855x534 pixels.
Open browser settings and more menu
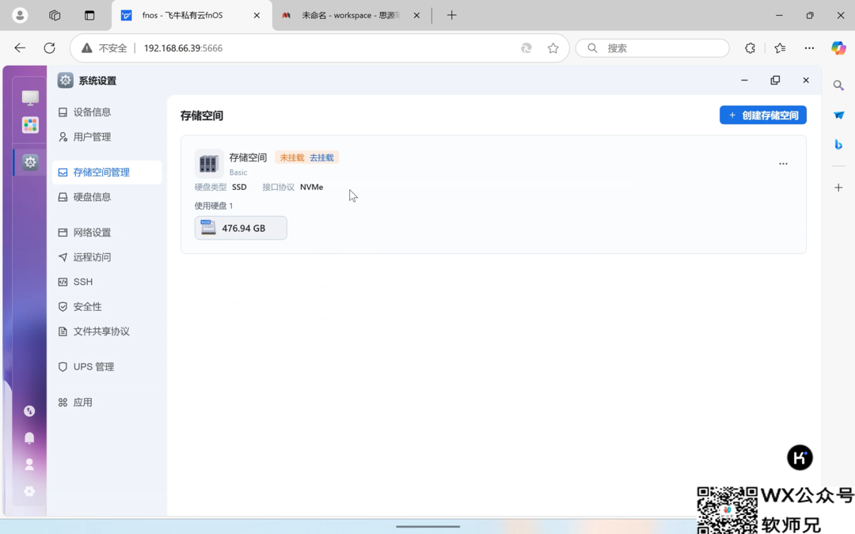tap(809, 48)
